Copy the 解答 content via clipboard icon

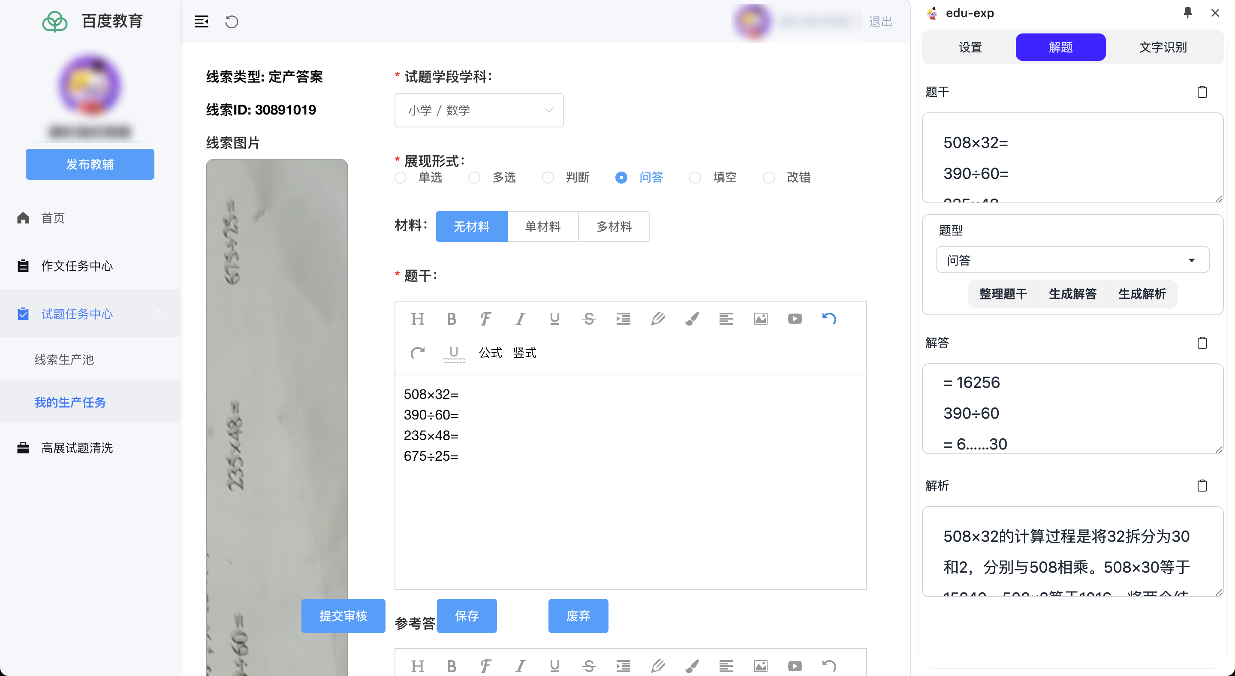pos(1202,343)
